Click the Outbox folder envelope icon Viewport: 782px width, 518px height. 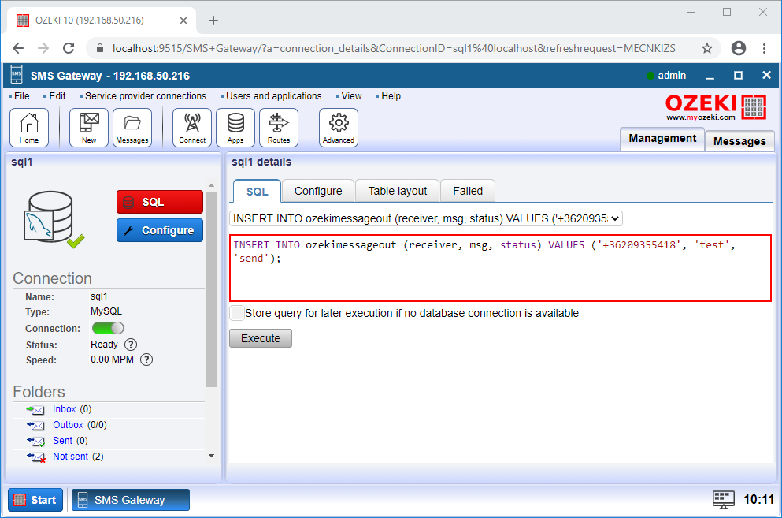[35, 425]
